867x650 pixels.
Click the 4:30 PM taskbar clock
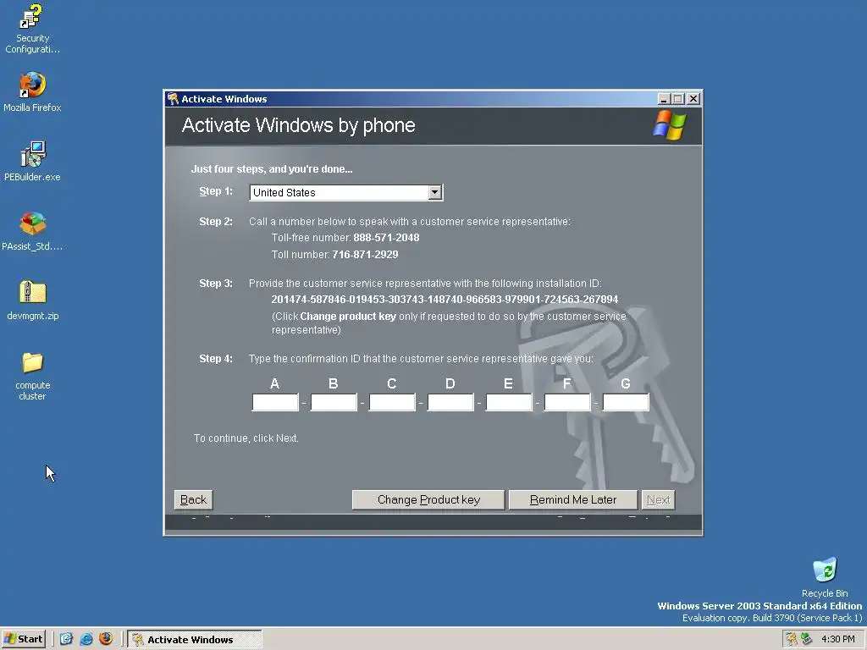point(837,639)
